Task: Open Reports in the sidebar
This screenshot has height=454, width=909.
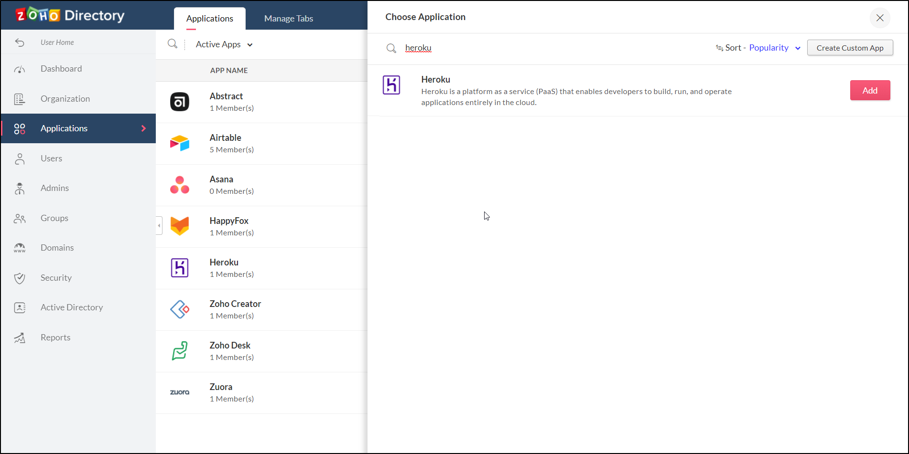Action: (x=55, y=338)
